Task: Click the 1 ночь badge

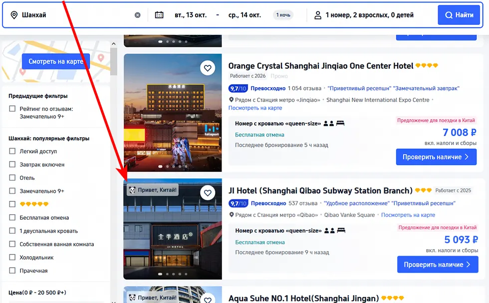Action: [x=283, y=15]
